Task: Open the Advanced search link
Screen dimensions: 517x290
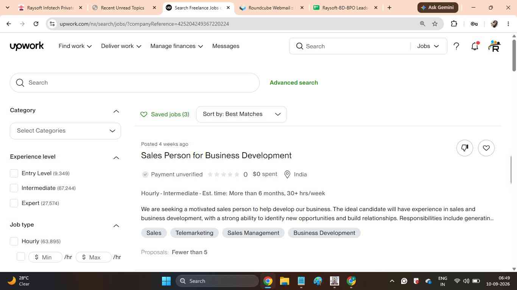Action: pos(294,83)
